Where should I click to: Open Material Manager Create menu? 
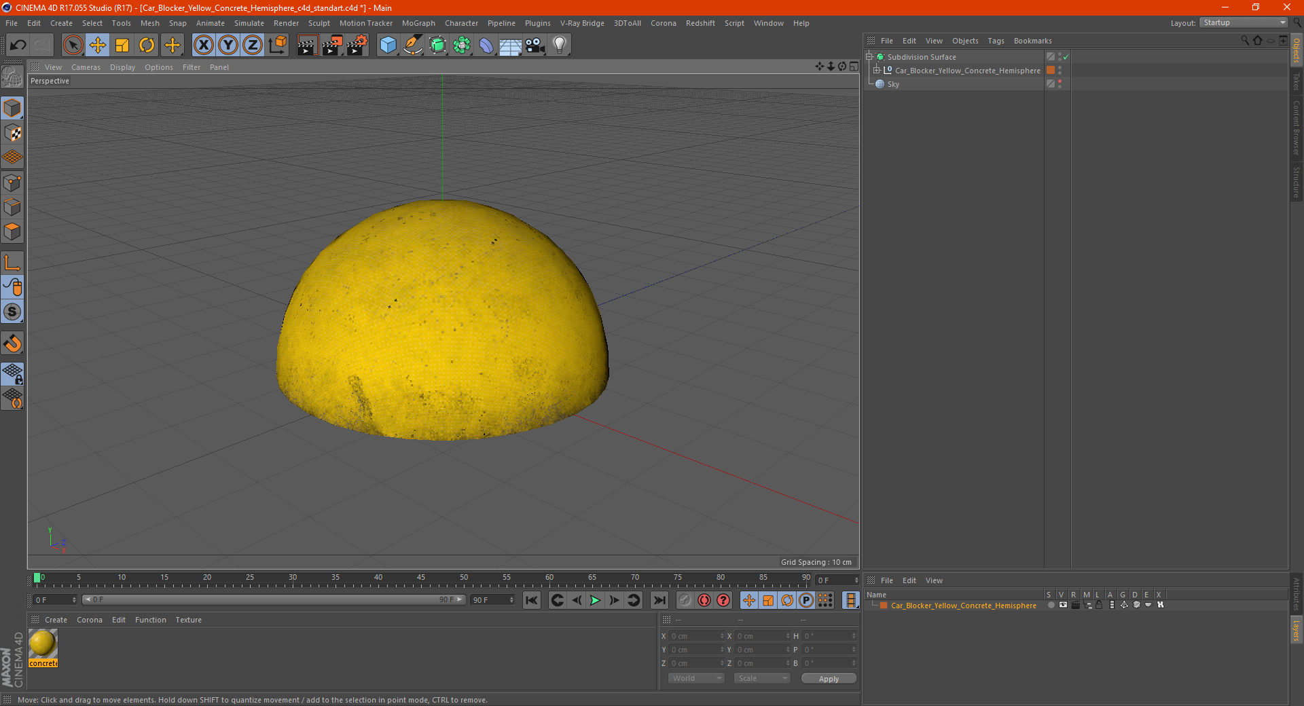point(56,620)
